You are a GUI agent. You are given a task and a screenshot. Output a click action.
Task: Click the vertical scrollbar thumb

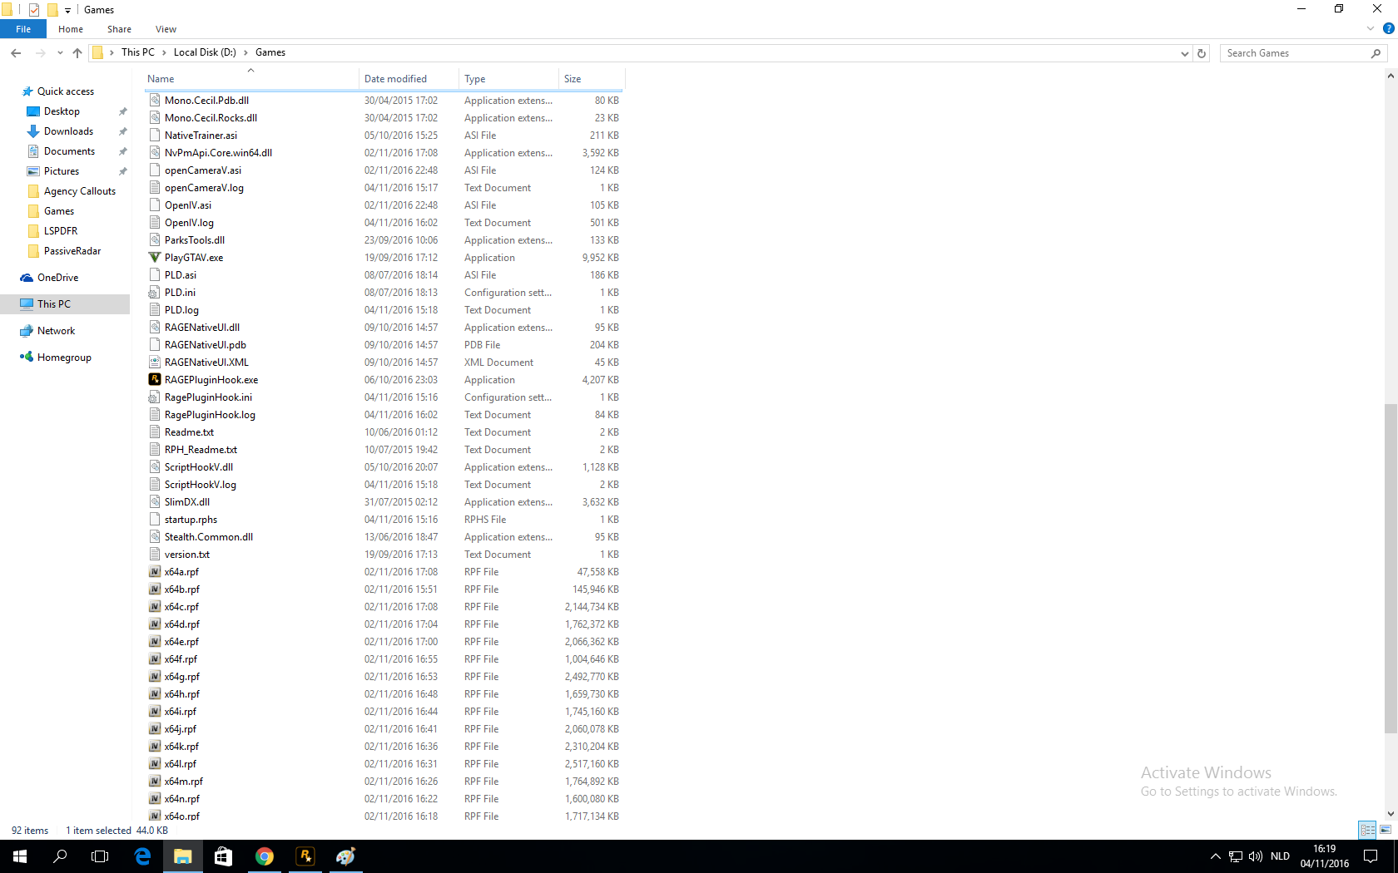[1391, 569]
